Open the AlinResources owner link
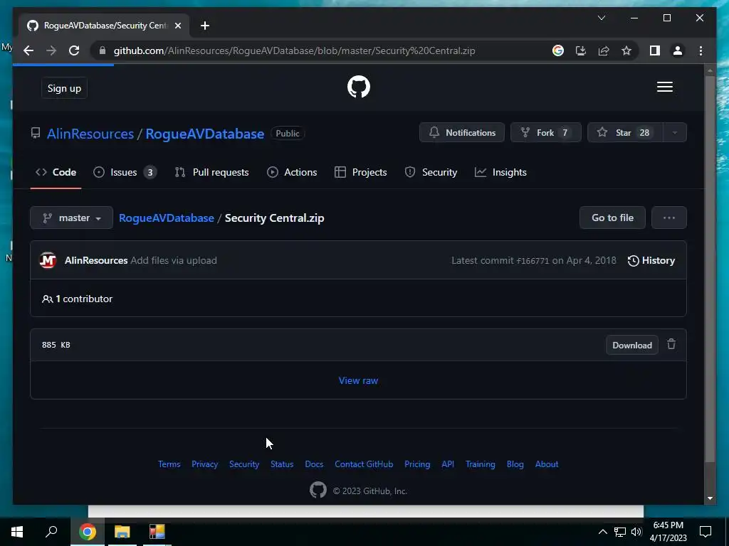 pos(90,134)
